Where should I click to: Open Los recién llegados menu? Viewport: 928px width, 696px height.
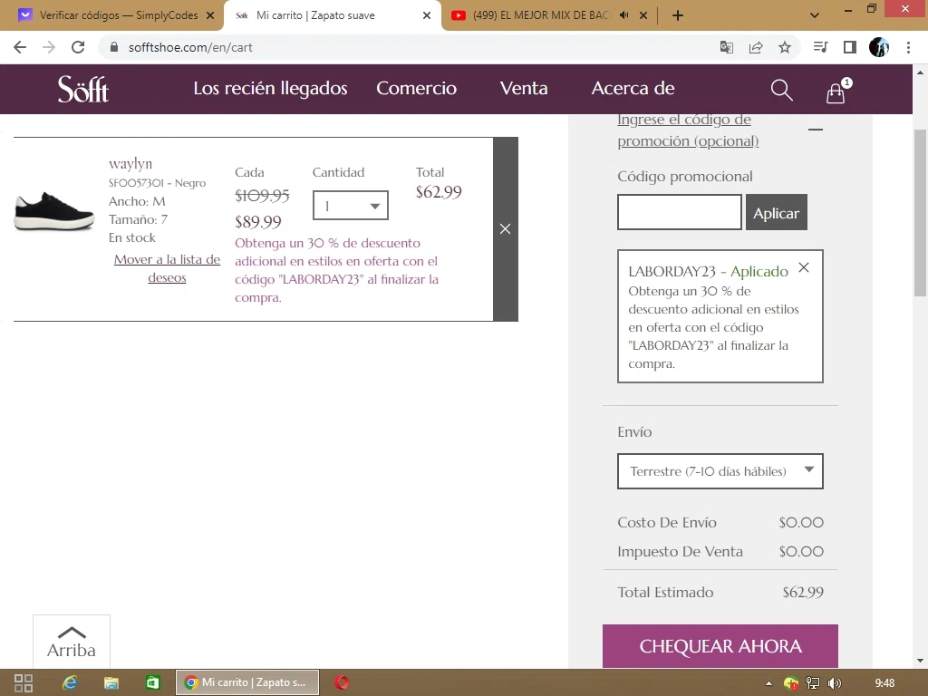(270, 88)
